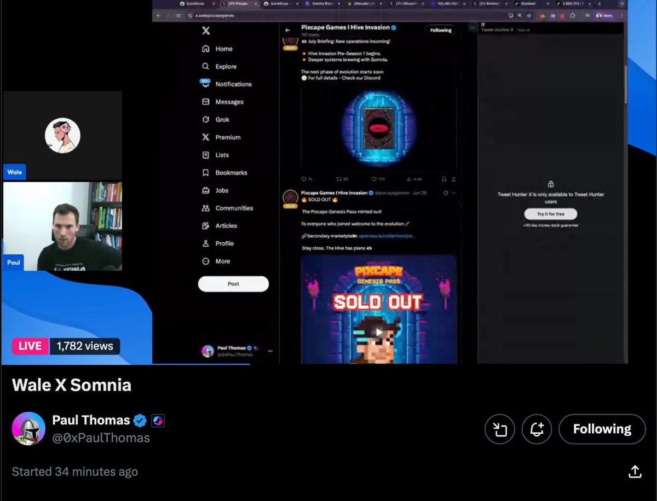Screen dimensions: 657x501
Task: Click affiliate badge next to Paul Thomas name
Action: coord(158,420)
